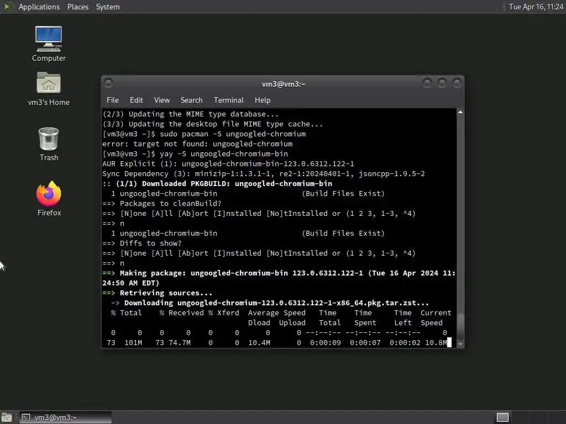Open the Terminal menu in menubar

tap(228, 100)
